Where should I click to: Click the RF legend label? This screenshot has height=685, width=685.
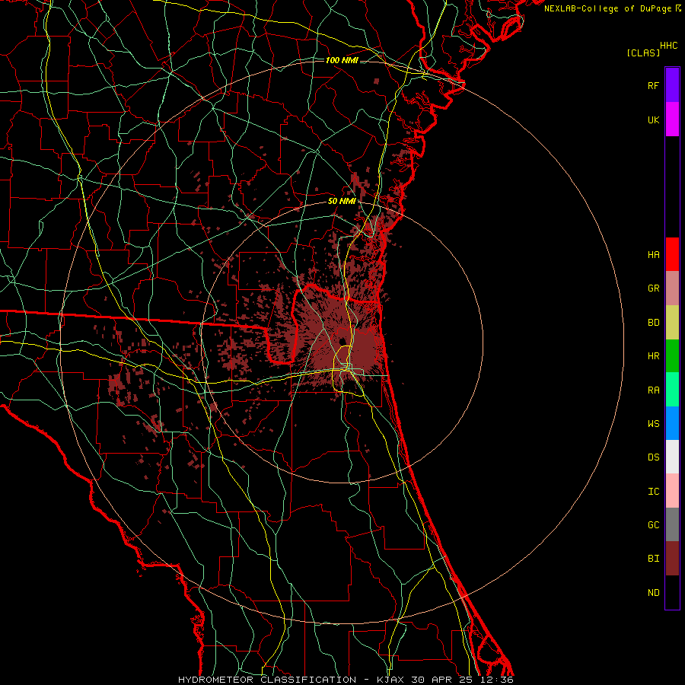654,85
